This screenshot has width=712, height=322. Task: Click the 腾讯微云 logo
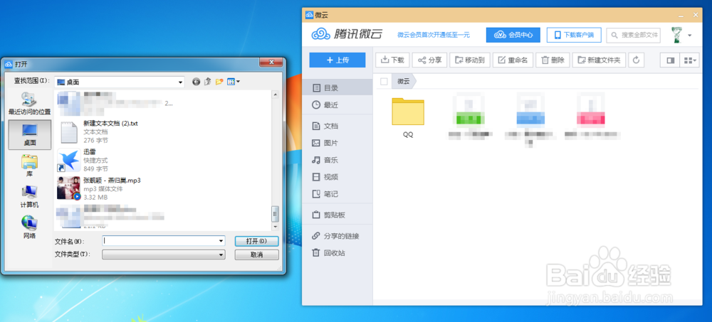(x=347, y=34)
